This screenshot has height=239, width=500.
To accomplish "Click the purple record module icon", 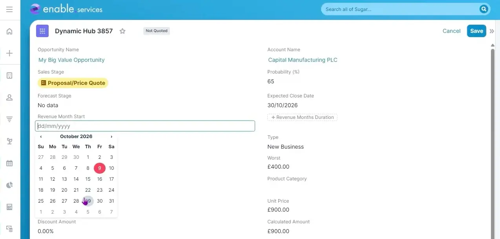I will 42,31.
